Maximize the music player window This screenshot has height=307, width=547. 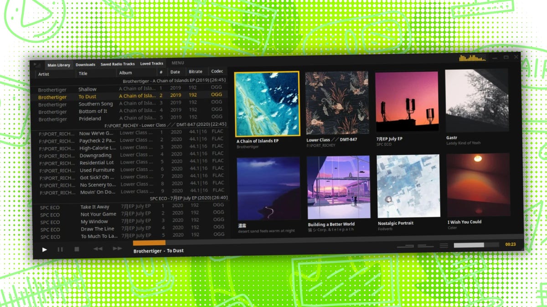pos(506,57)
